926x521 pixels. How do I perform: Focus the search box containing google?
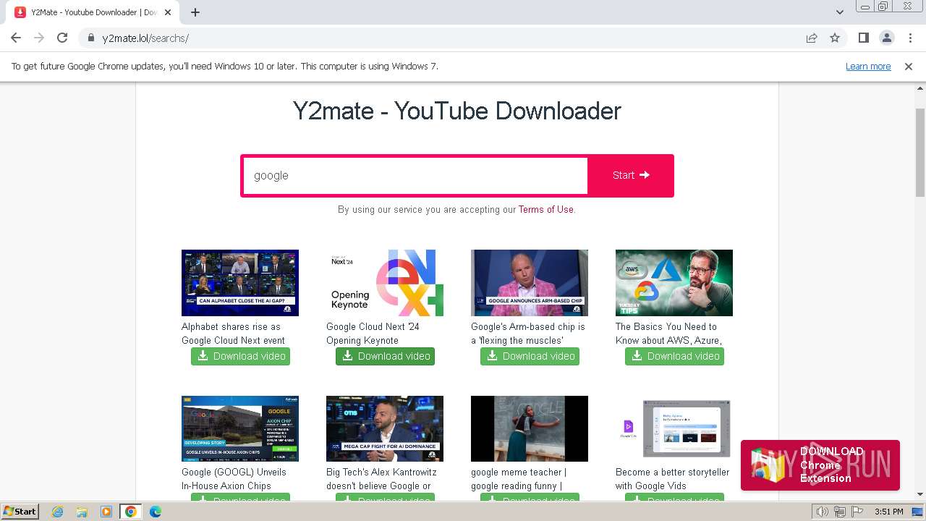[x=415, y=176]
